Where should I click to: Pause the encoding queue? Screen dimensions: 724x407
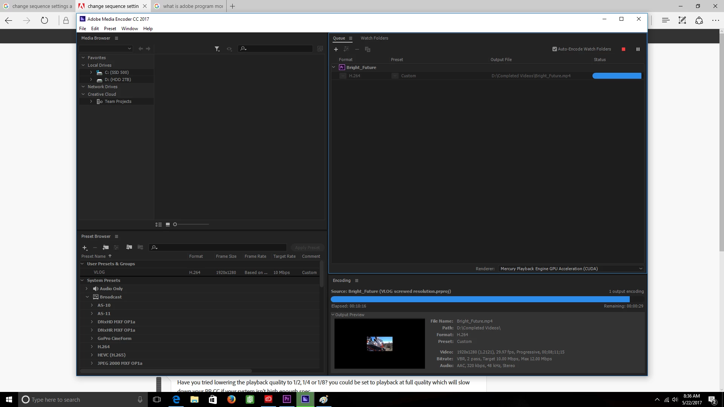(x=638, y=49)
